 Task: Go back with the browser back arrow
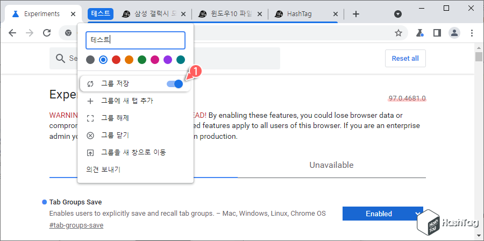[x=12, y=33]
